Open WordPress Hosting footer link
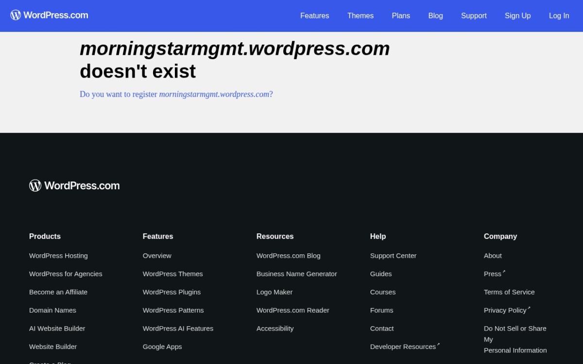 [58, 256]
